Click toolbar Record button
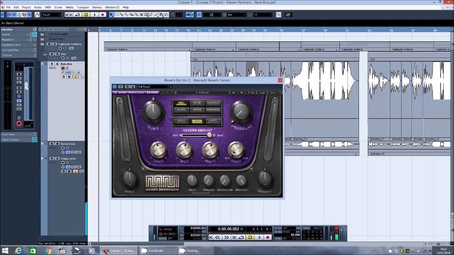454x255 pixels. pyautogui.click(x=103, y=15)
